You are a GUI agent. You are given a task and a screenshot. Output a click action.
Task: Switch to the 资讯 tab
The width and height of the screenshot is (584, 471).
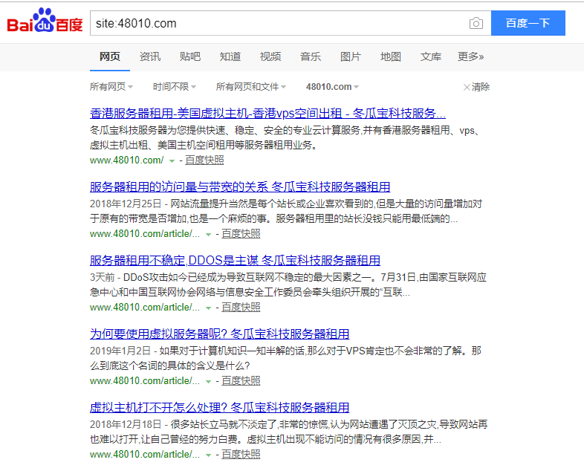[x=150, y=56]
